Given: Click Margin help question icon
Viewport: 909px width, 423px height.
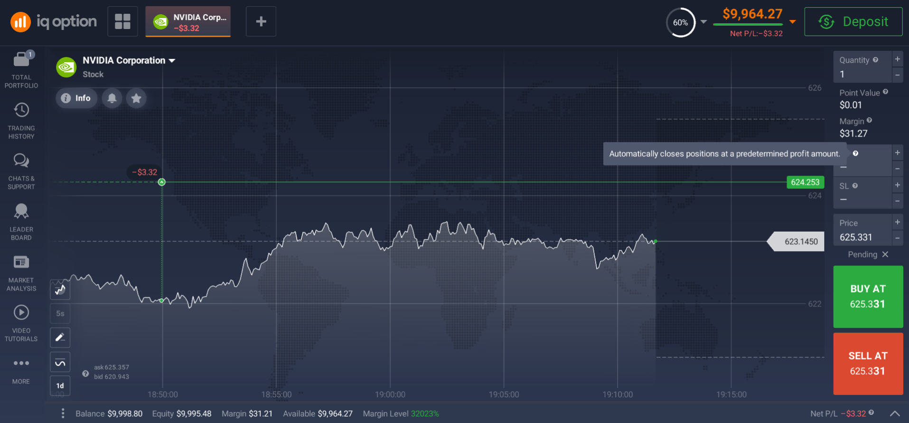Looking at the screenshot, I should coord(869,121).
